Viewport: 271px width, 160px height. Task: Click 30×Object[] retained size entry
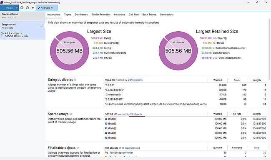(x=220, y=38)
